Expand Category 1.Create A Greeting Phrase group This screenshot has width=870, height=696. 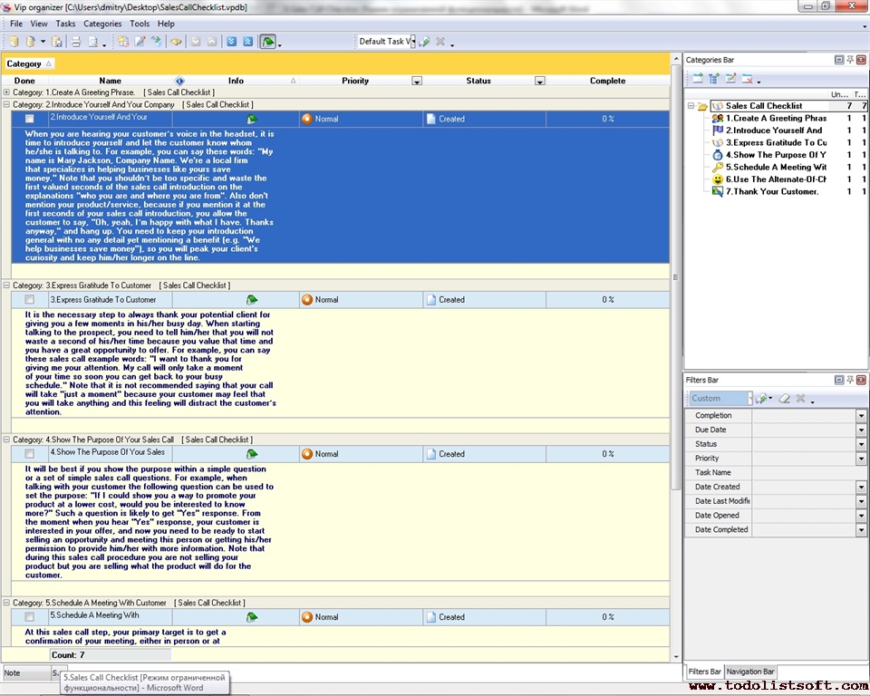tap(7, 92)
